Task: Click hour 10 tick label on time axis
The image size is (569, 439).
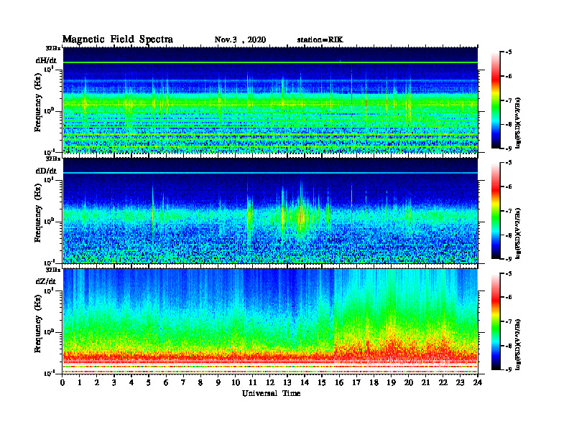Action: click(236, 383)
